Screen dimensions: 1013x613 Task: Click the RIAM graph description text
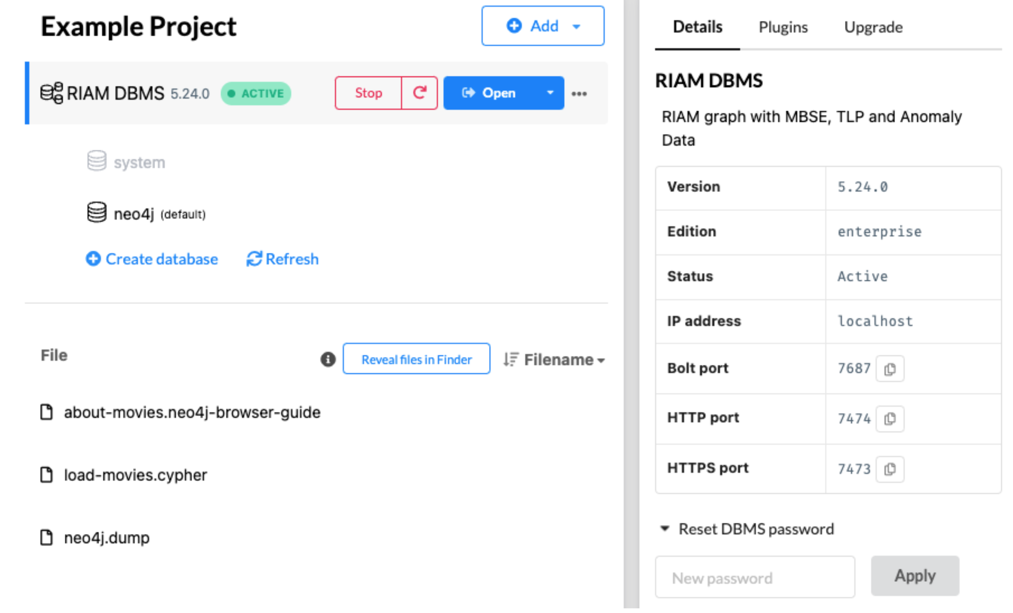click(x=811, y=128)
